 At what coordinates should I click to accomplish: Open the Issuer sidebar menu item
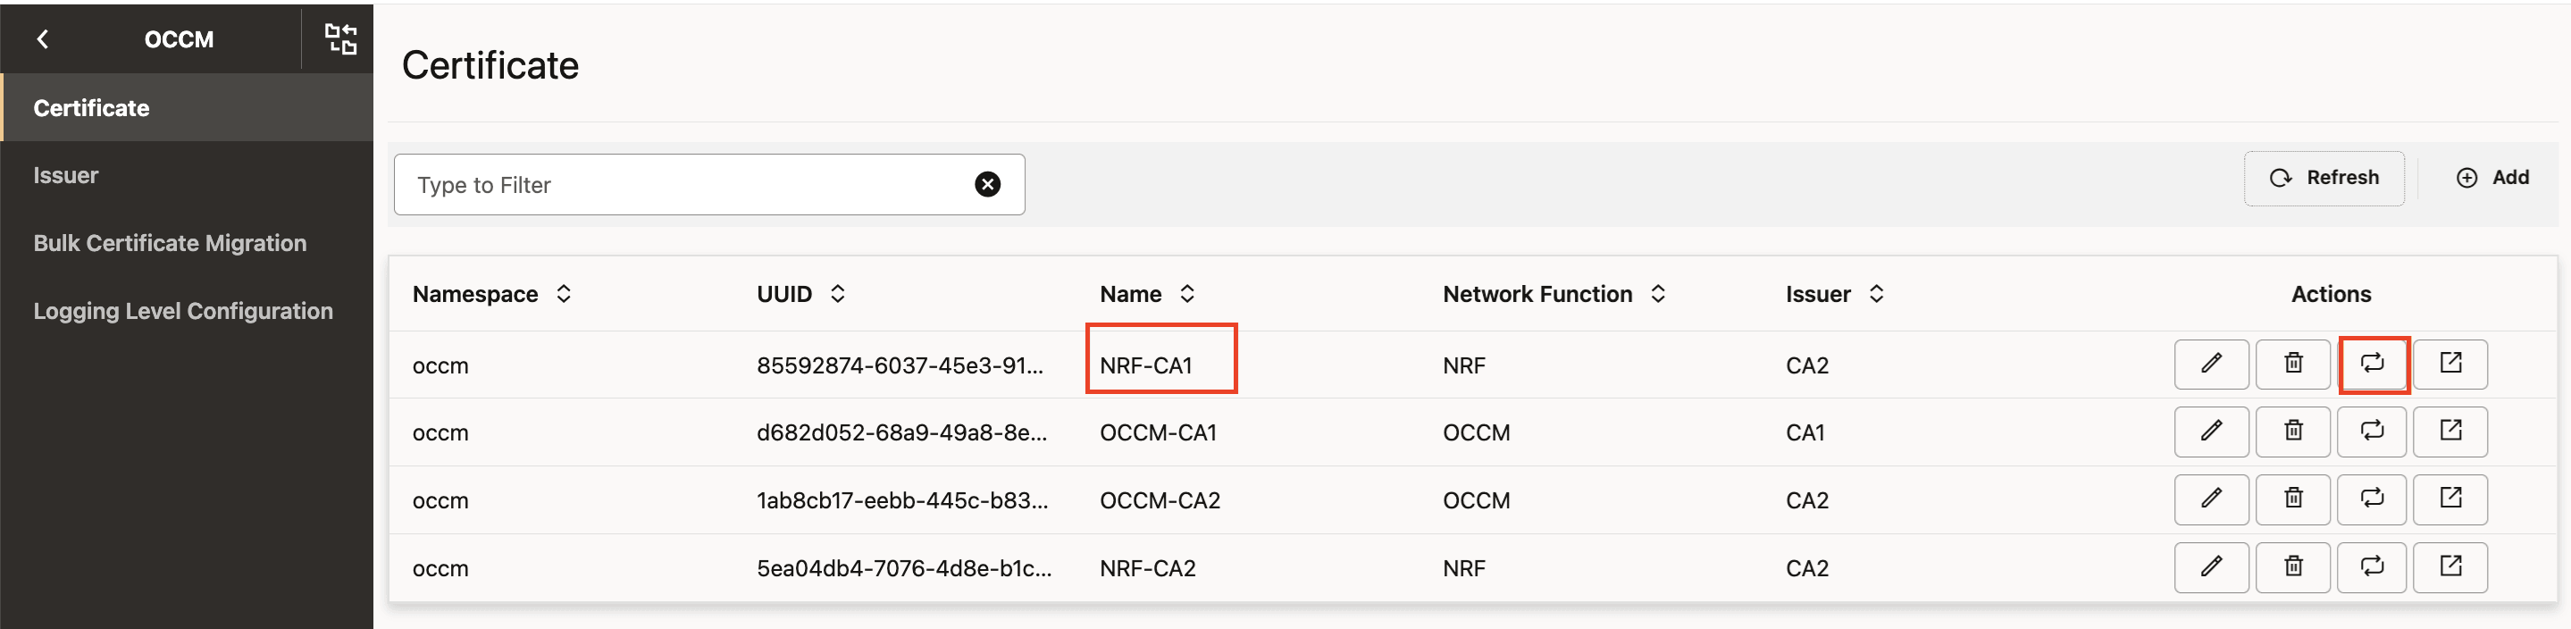tap(66, 176)
